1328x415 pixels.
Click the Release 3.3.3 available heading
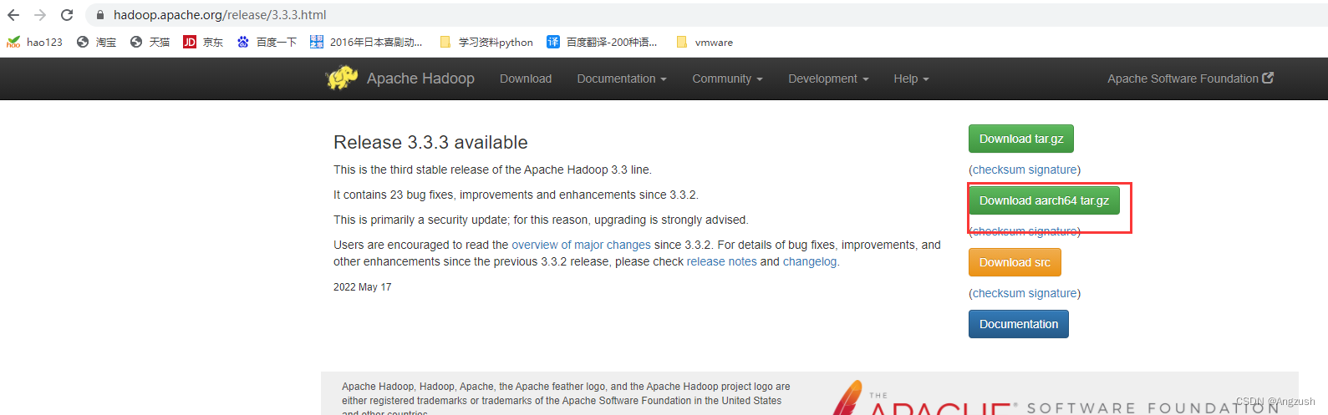point(430,142)
